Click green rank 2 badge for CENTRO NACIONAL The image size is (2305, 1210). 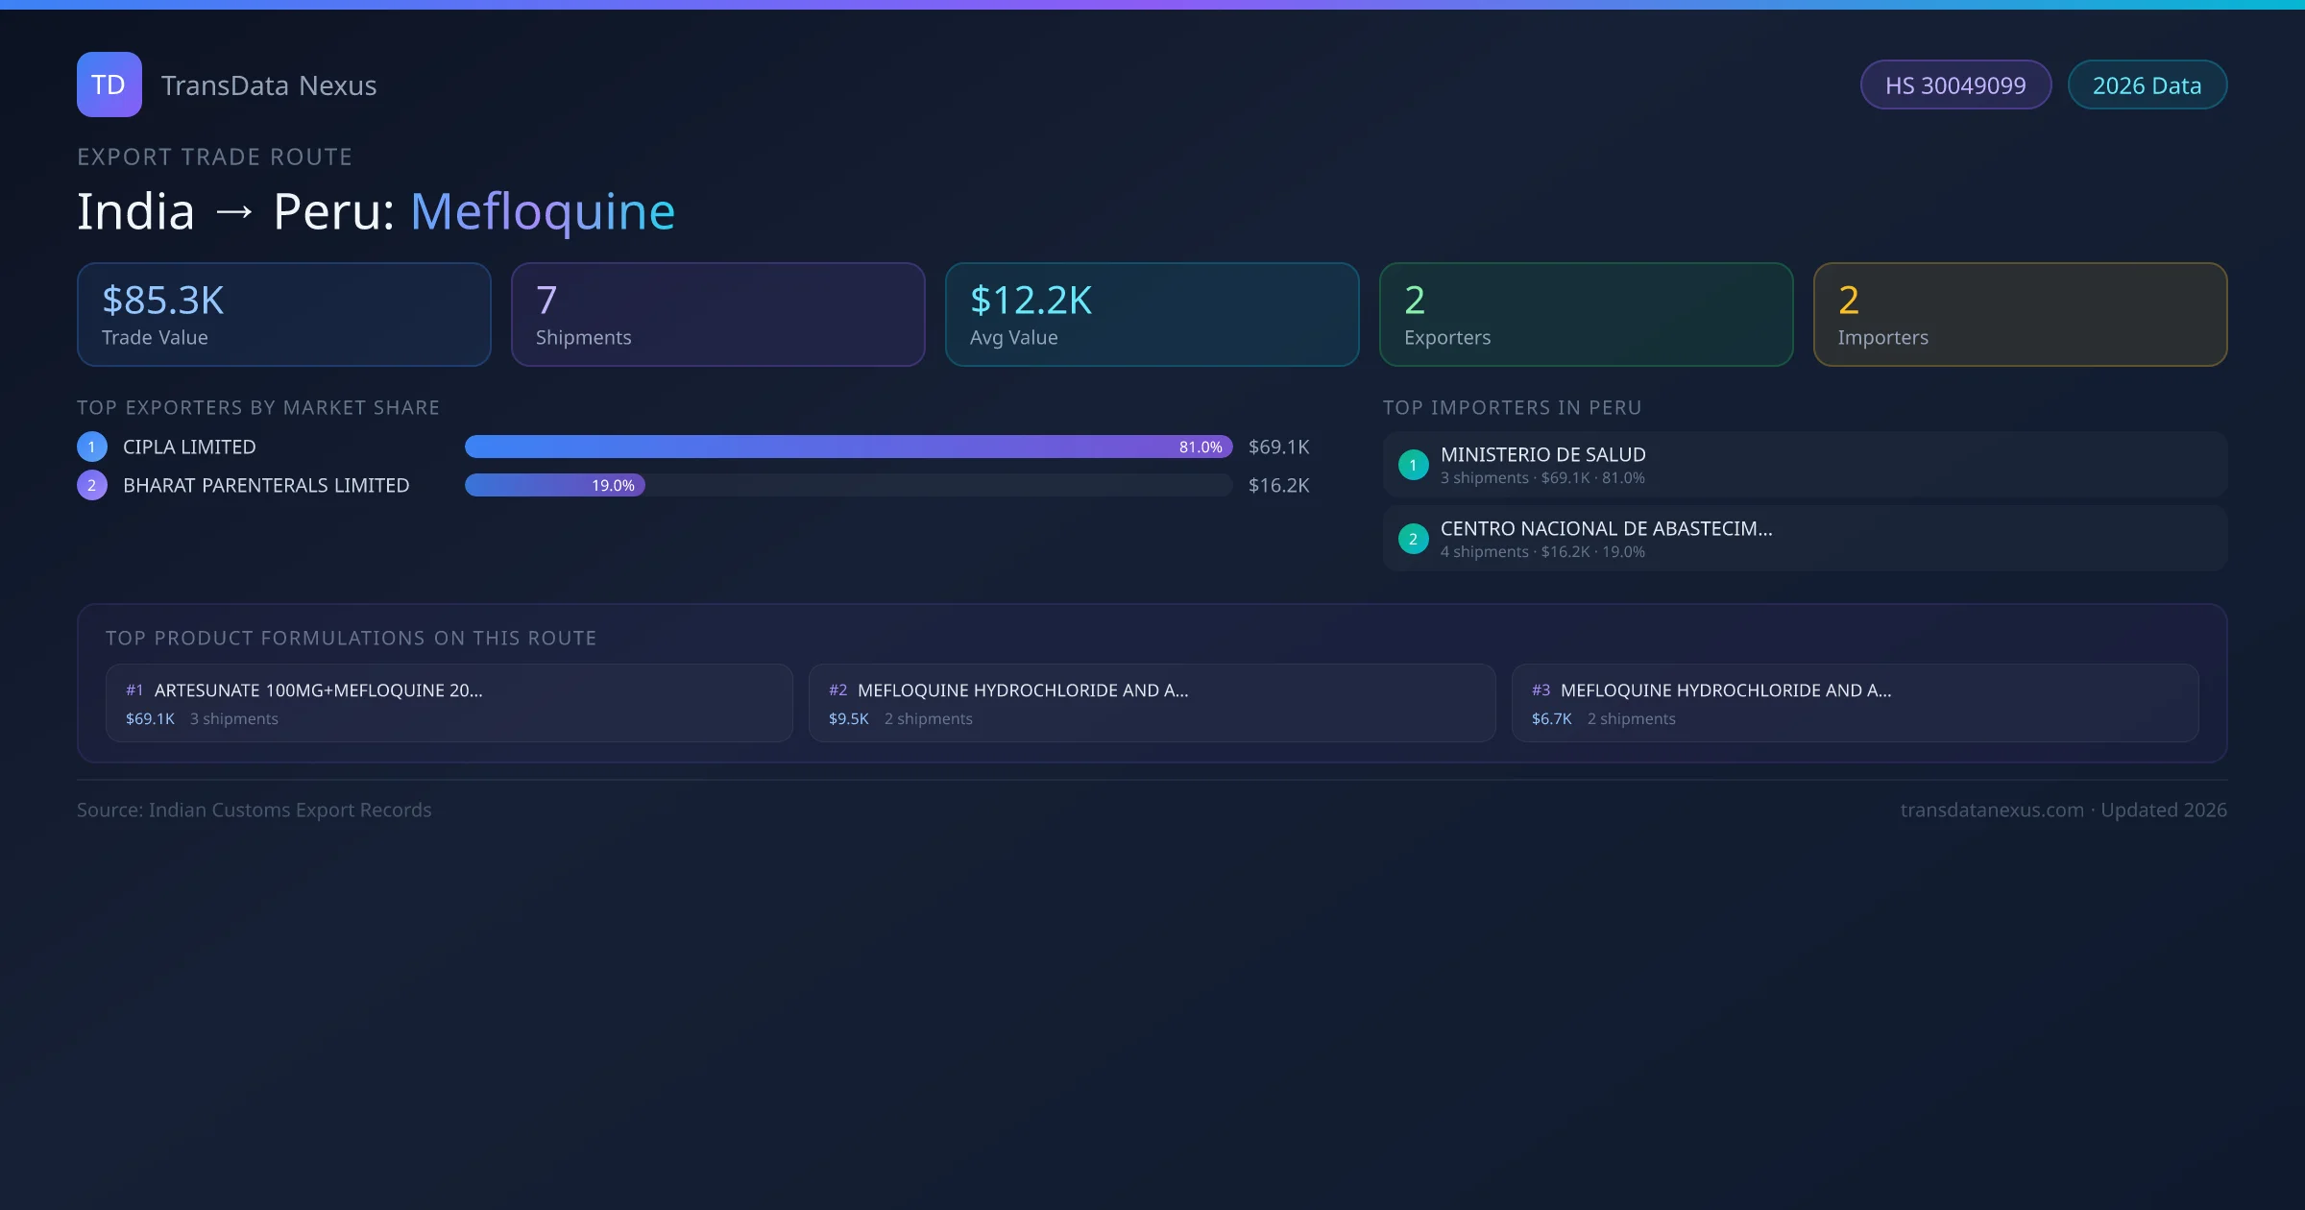(x=1413, y=539)
